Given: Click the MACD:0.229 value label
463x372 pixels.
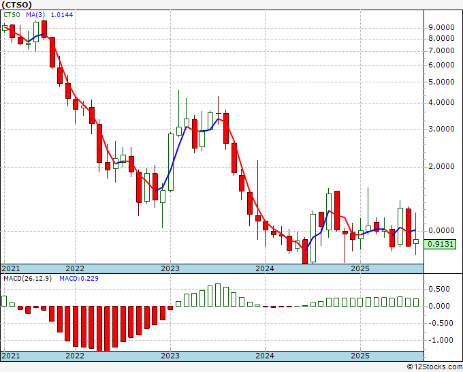Looking at the screenshot, I should point(79,279).
